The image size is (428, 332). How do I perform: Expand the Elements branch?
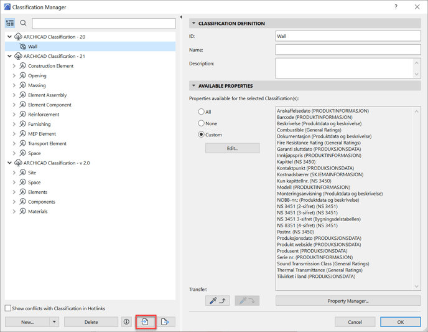[14, 192]
